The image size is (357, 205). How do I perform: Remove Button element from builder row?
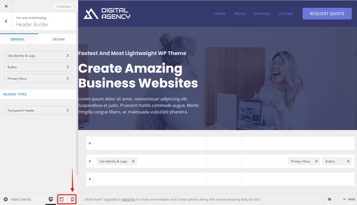point(348,161)
